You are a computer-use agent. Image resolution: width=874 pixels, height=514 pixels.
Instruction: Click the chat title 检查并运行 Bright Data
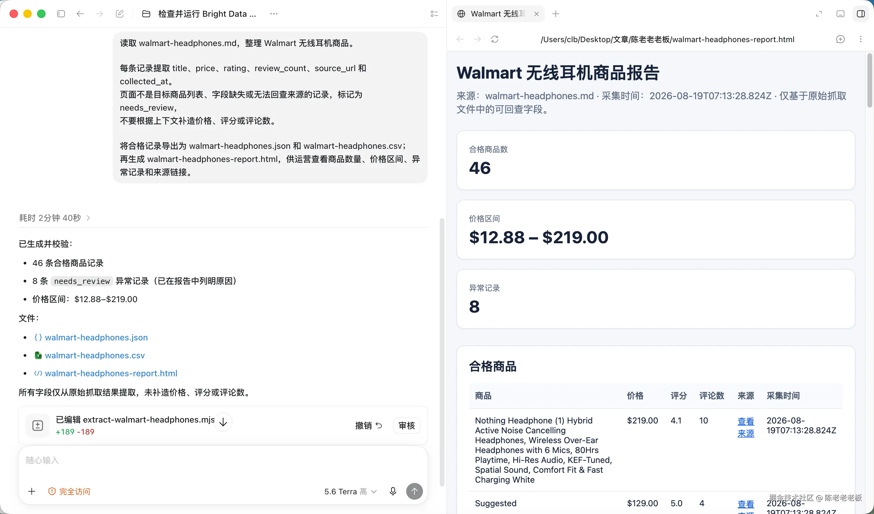click(207, 14)
